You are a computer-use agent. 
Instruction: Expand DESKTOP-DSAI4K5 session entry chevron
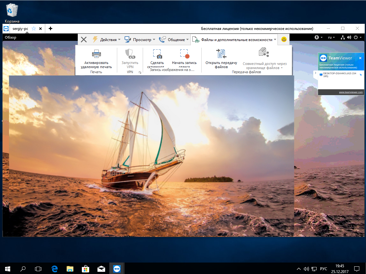[315, 73]
